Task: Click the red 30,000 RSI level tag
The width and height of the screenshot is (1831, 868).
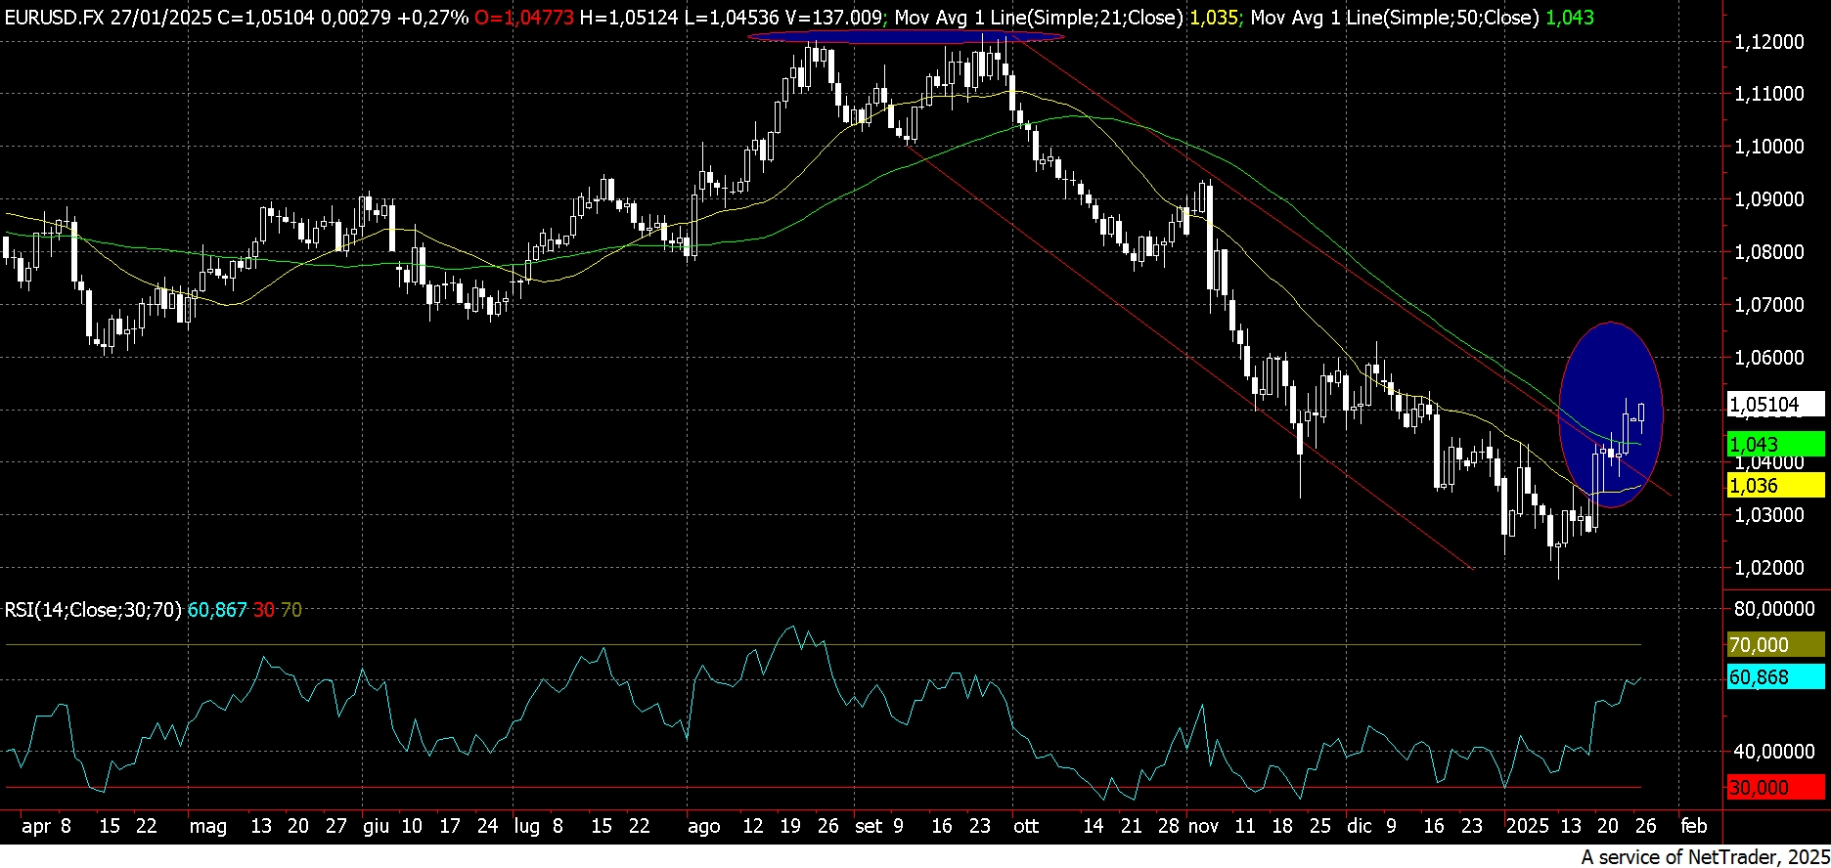Action: [1775, 787]
